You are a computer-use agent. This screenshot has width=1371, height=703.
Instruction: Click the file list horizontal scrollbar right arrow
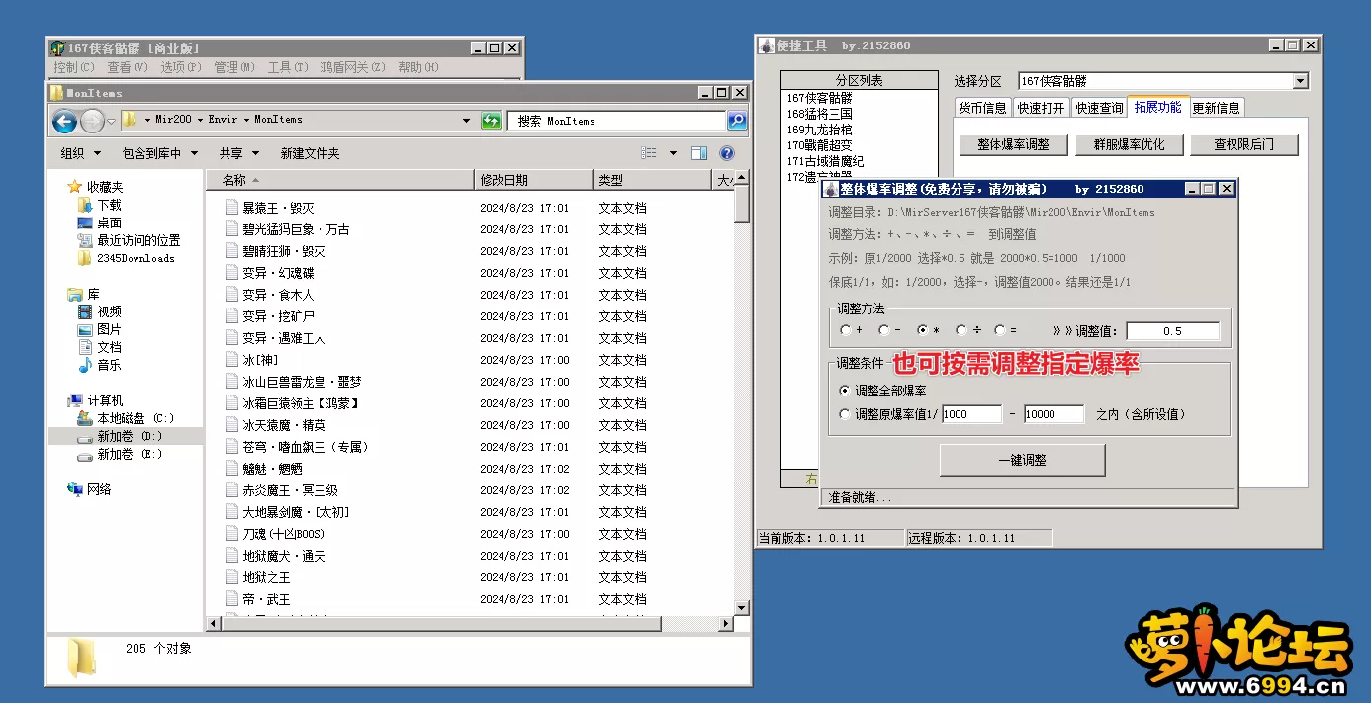725,623
